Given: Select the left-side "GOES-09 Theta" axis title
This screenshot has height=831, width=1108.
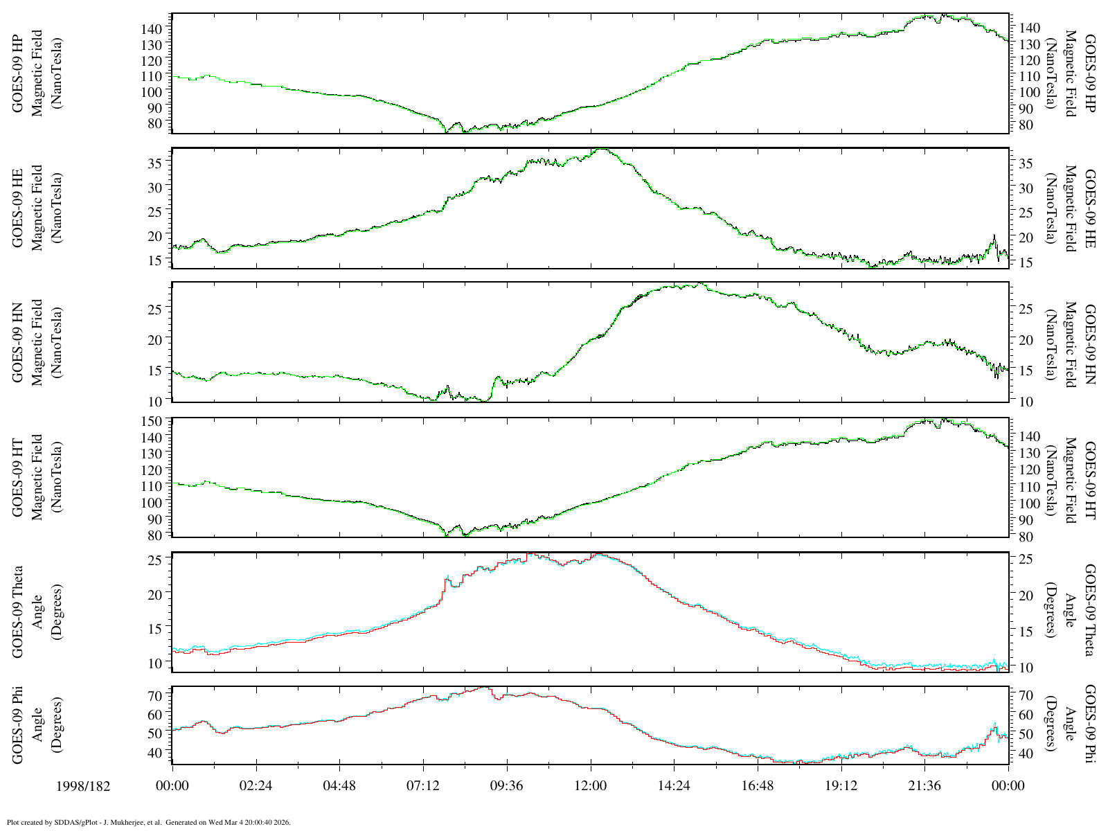Looking at the screenshot, I should 18,612.
